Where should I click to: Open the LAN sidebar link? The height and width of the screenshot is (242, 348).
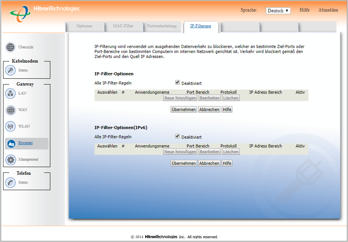[x=22, y=93]
